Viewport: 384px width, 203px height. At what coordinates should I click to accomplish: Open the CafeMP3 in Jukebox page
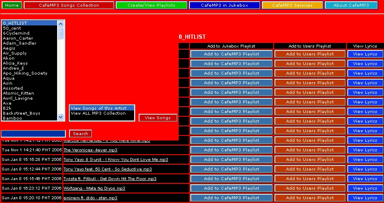pyautogui.click(x=224, y=5)
